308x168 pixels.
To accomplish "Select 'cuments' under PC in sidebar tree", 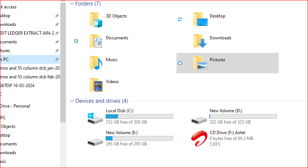I will pos(8,144).
